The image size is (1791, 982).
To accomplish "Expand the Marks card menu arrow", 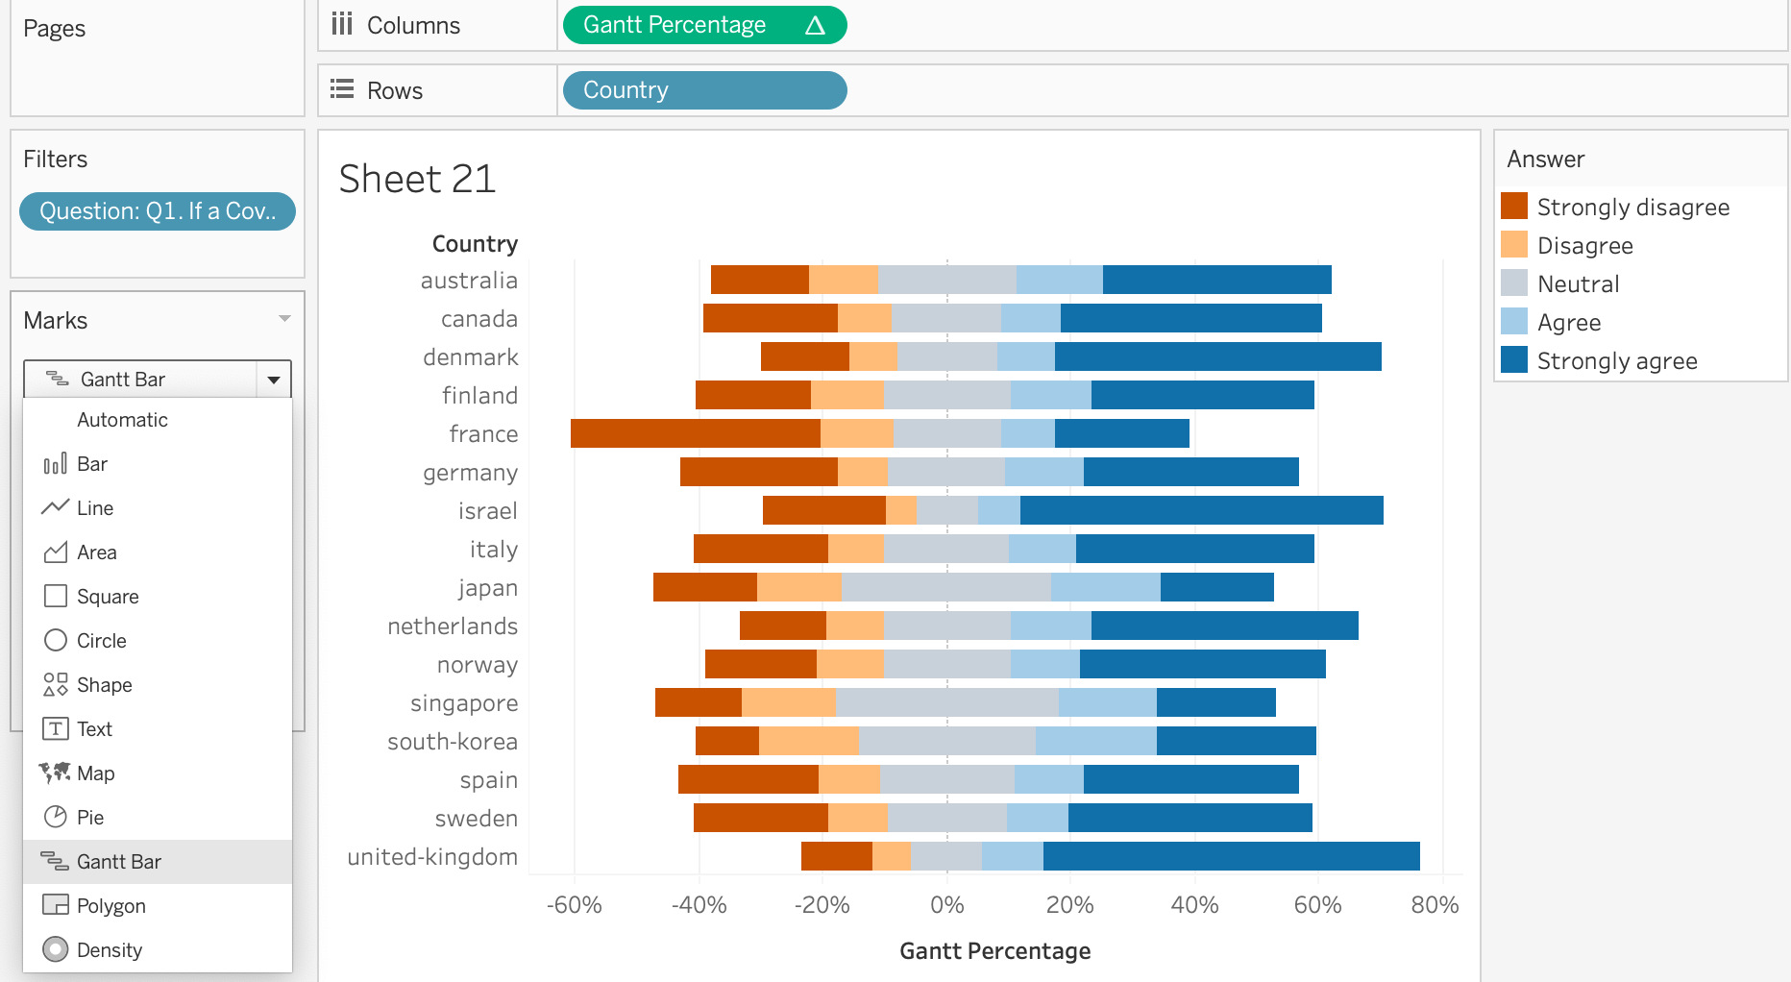I will click(x=284, y=319).
